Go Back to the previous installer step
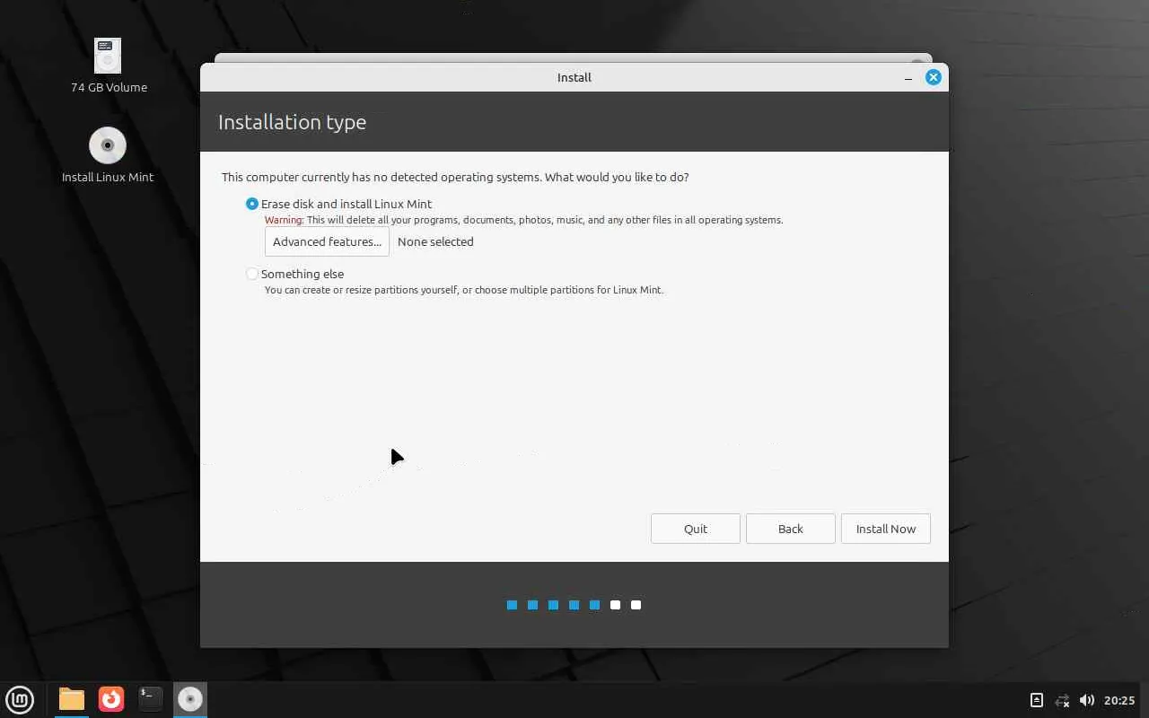The height and width of the screenshot is (718, 1149). tap(791, 529)
